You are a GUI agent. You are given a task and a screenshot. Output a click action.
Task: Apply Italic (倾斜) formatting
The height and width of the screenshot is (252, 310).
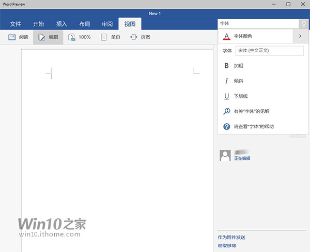(263, 81)
